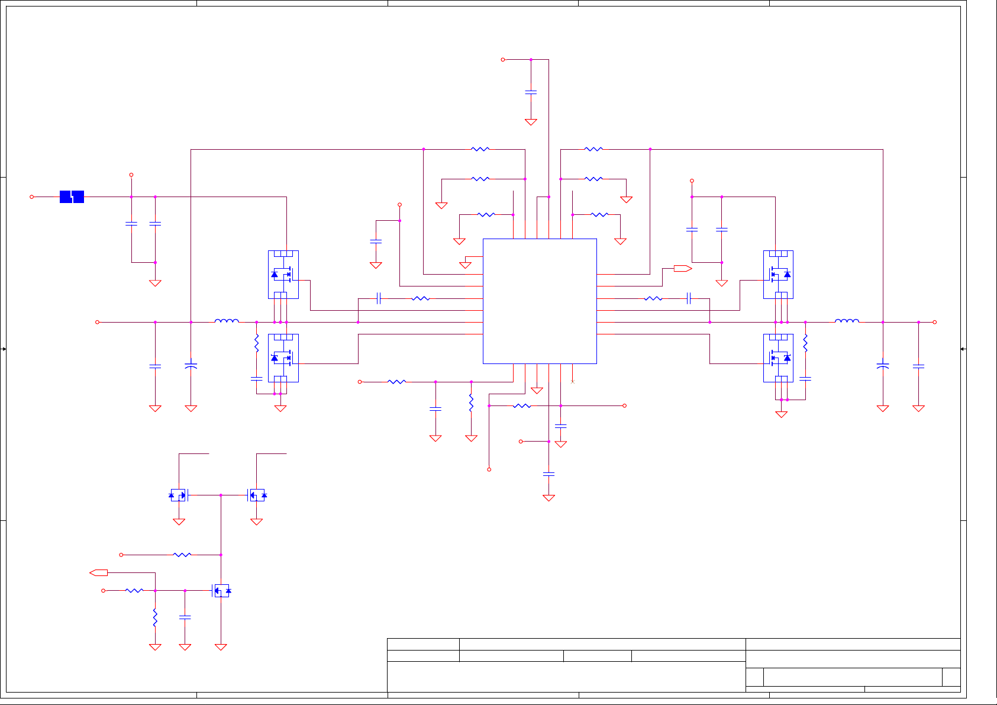The width and height of the screenshot is (997, 705).
Task: Select the lower-right power MOSFET symbol
Action: [778, 358]
